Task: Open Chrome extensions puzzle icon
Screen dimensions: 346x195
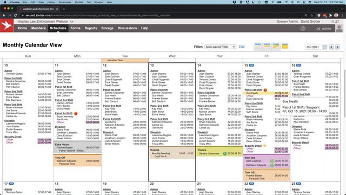Action: click(330, 16)
